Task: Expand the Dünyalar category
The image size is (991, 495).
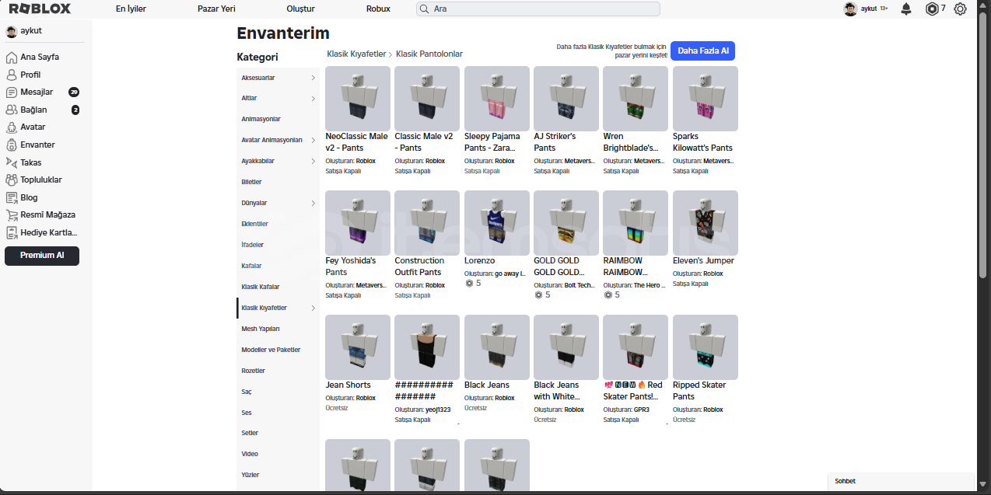Action: [x=278, y=203]
